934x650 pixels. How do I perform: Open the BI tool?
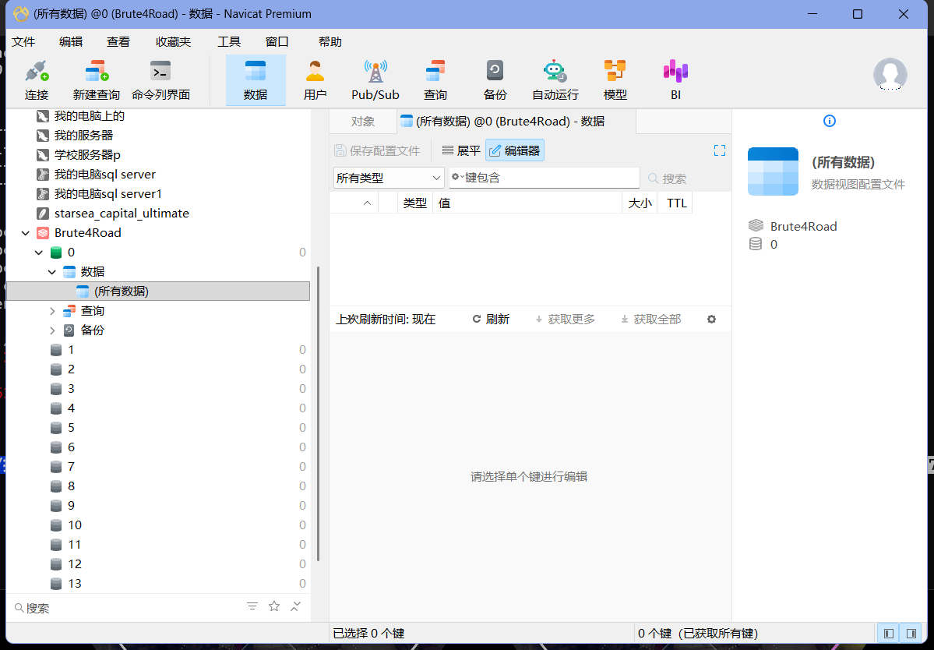675,80
